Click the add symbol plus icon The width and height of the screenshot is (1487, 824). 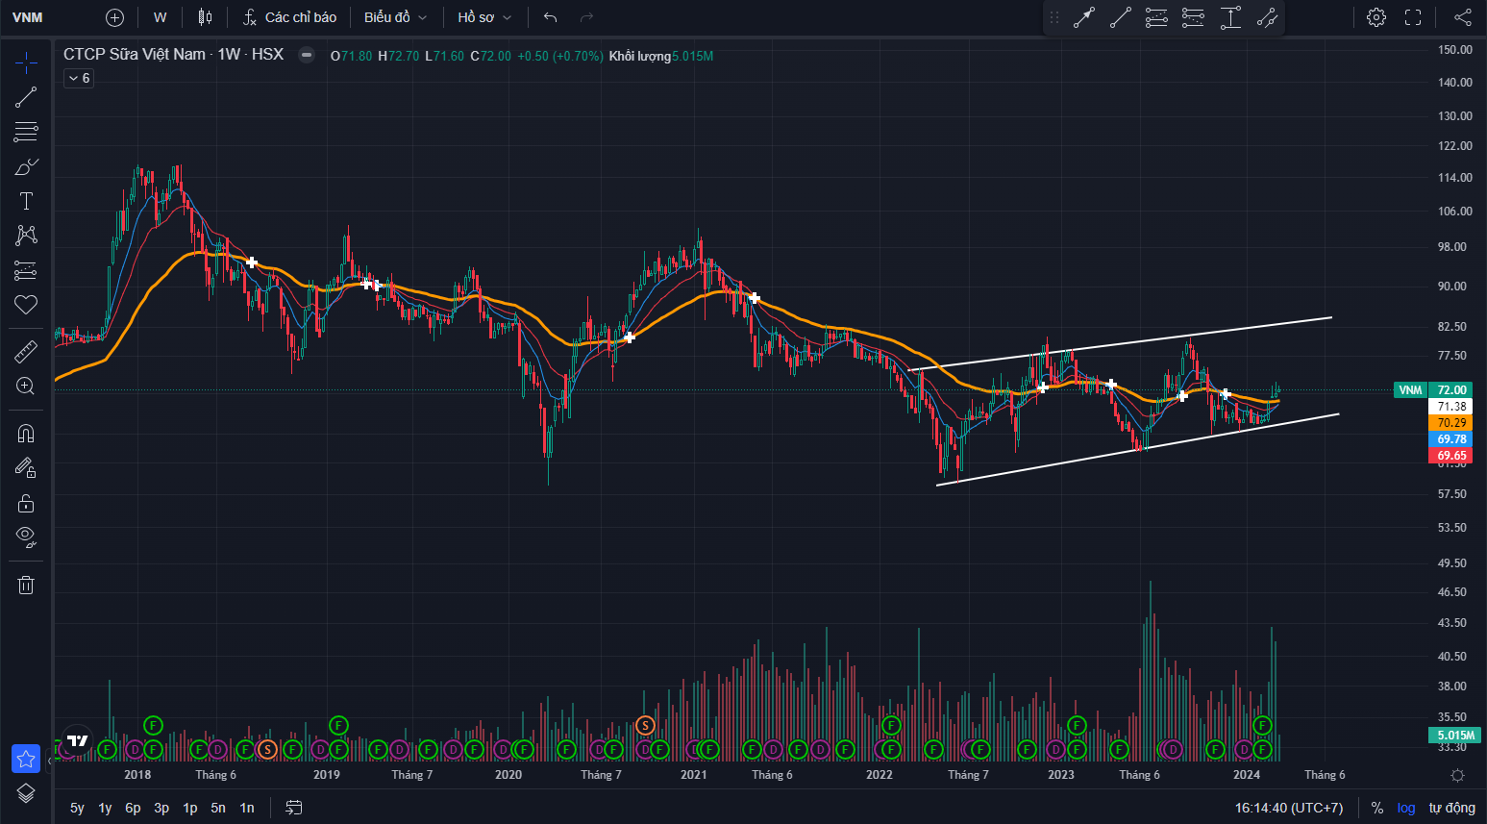(114, 17)
